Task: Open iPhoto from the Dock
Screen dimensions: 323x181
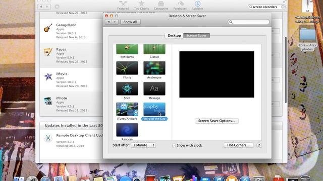Action: coord(165,178)
